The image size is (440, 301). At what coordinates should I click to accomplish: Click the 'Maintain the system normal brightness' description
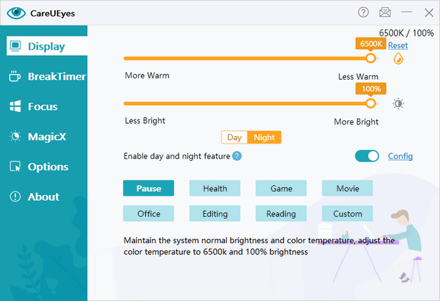click(259, 246)
